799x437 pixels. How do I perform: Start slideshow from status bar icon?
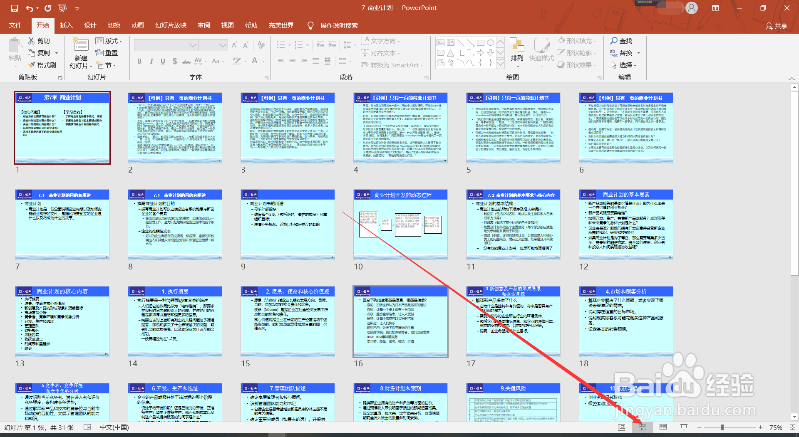684,427
